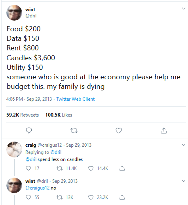Image resolution: width=188 pixels, height=205 pixels.
Task: Open wint's profile picture on main tweet
Action: pyautogui.click(x=14, y=13)
